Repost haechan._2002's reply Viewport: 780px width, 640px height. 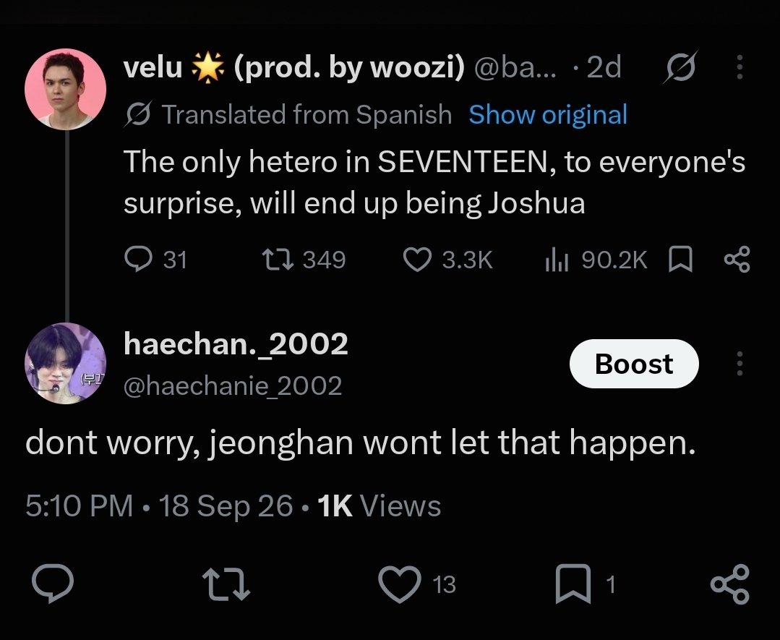226,585
